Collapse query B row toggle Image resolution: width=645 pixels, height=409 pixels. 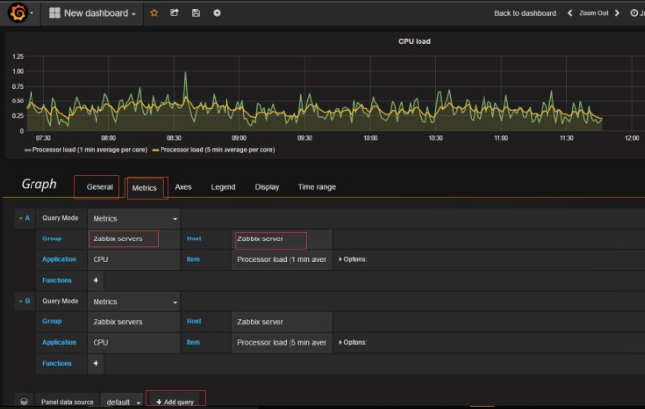coord(24,301)
